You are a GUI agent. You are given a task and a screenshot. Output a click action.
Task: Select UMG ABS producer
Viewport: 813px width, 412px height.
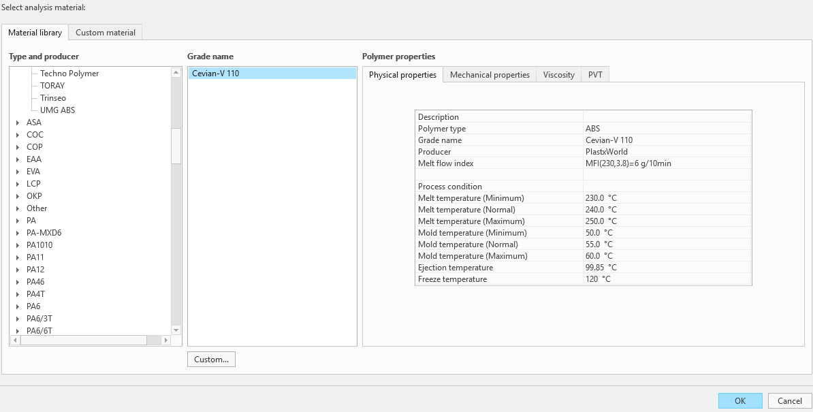click(58, 110)
